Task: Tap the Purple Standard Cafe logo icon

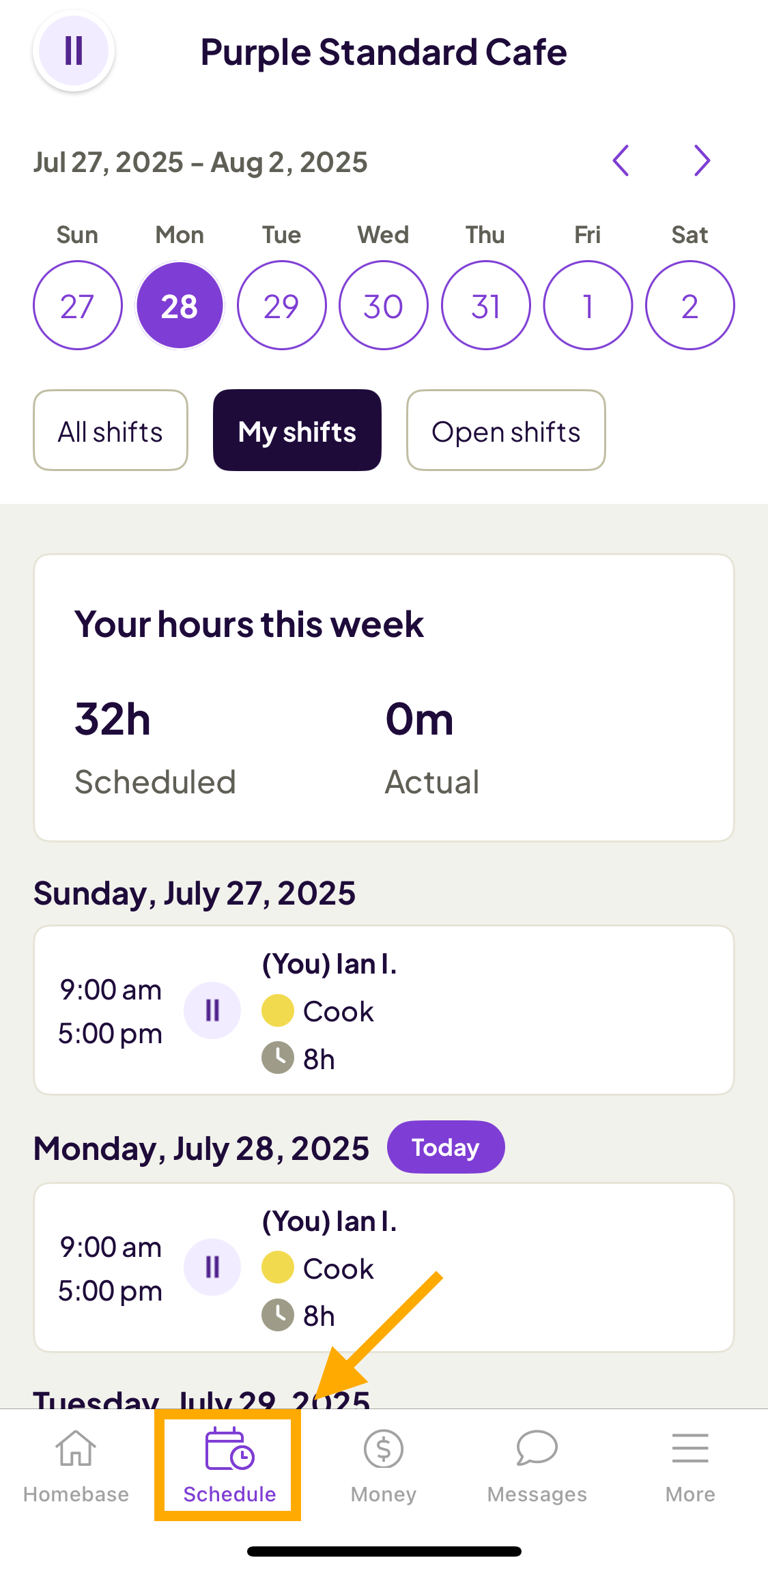Action: coord(74,51)
